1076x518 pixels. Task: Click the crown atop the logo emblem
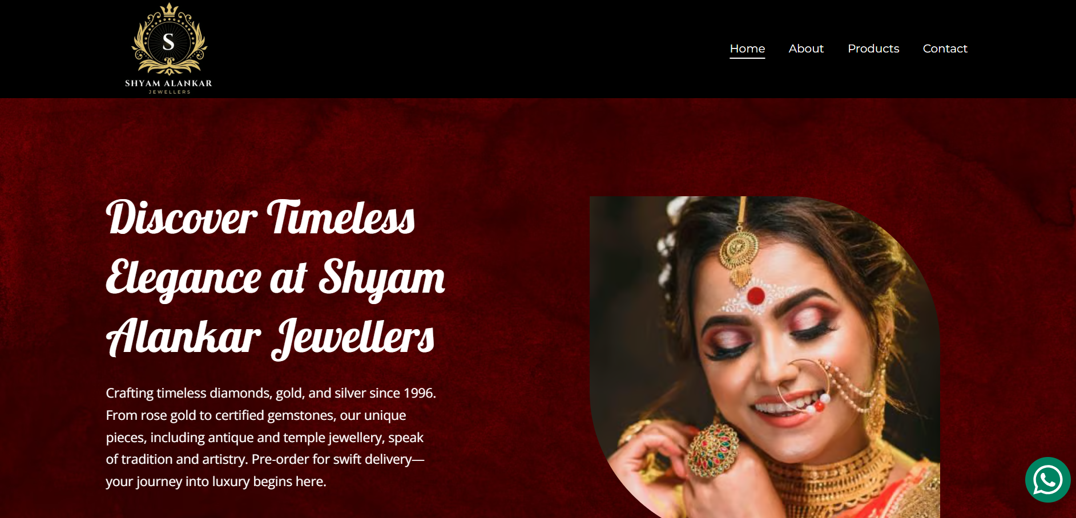coord(169,10)
